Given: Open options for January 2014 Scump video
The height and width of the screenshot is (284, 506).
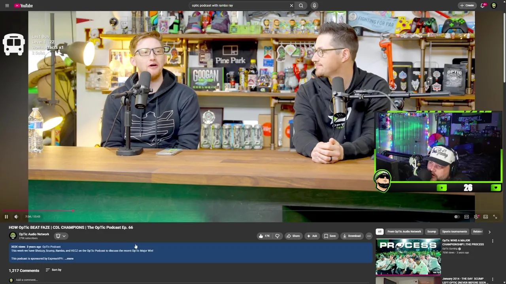Looking at the screenshot, I should [493, 279].
